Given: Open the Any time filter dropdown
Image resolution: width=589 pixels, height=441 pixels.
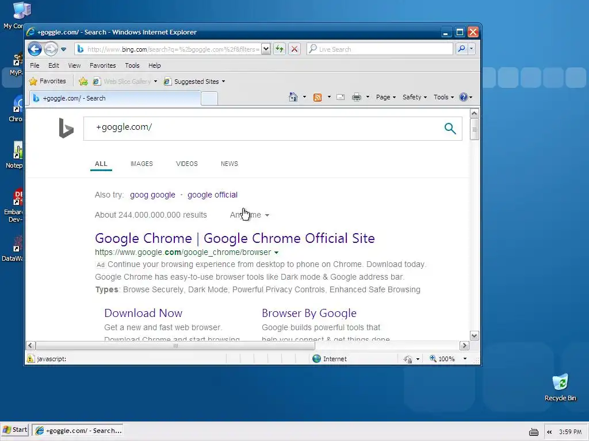Looking at the screenshot, I should (250, 215).
